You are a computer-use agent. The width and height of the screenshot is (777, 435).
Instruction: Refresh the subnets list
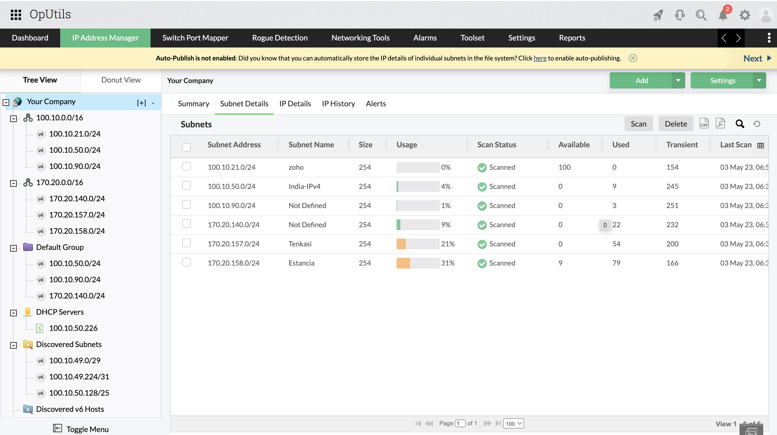click(x=756, y=124)
